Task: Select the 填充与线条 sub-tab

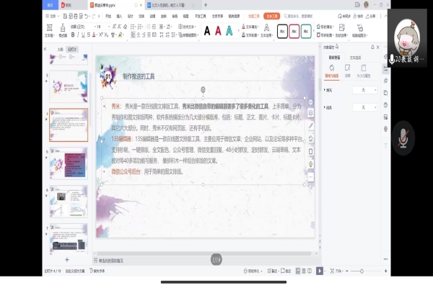Action: 331,73
